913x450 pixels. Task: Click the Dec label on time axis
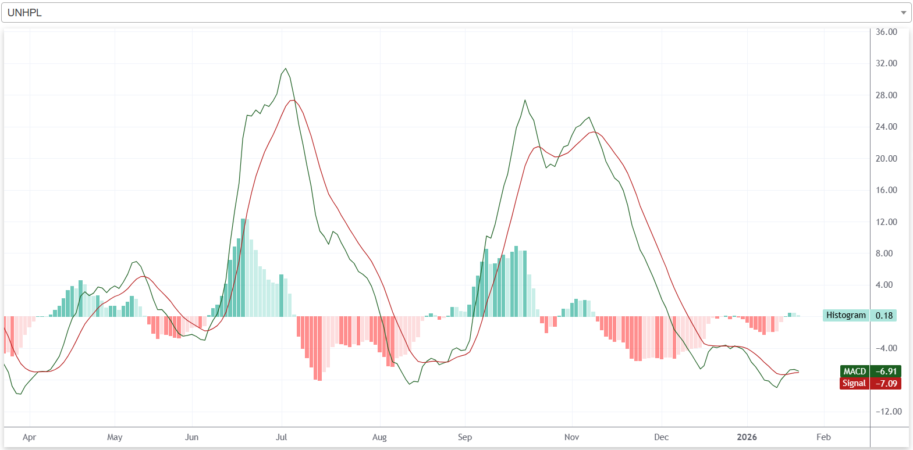click(x=661, y=437)
